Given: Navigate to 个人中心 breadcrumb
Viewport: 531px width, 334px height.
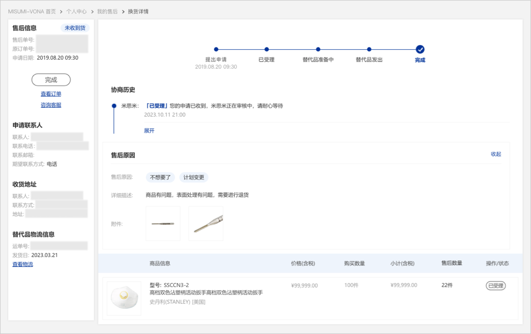Looking at the screenshot, I should point(76,11).
